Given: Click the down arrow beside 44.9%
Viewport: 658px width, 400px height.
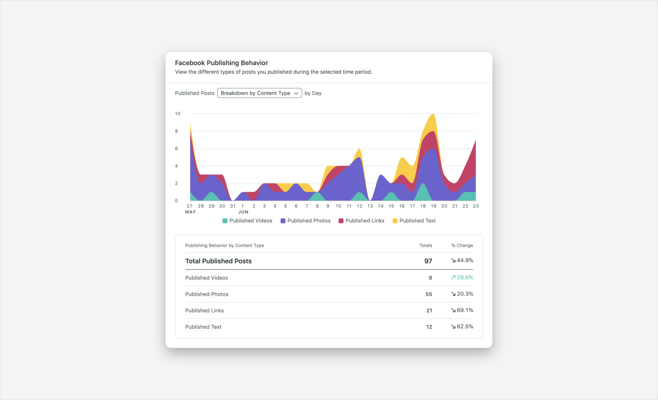Looking at the screenshot, I should (x=453, y=261).
